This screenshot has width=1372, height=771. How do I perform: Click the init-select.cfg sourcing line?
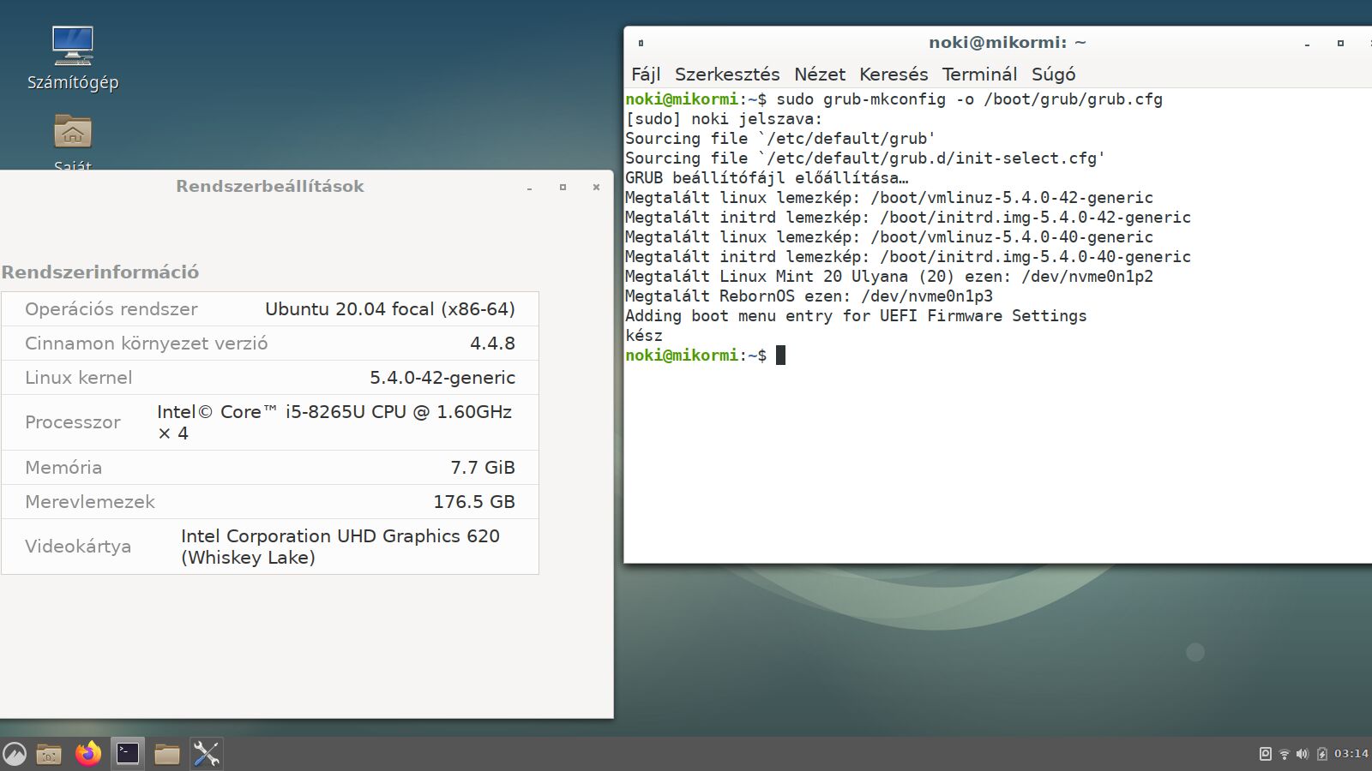tap(865, 158)
